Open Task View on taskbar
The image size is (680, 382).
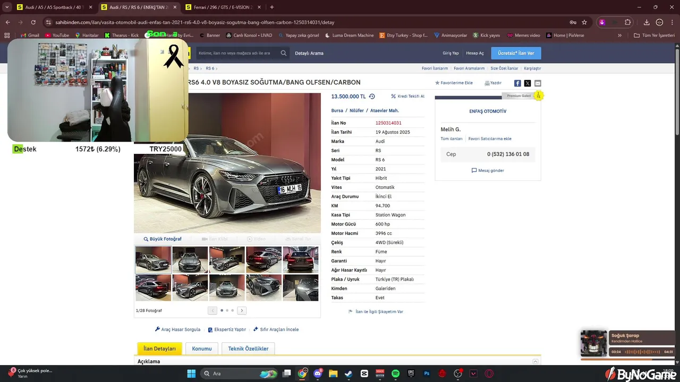[x=287, y=374]
